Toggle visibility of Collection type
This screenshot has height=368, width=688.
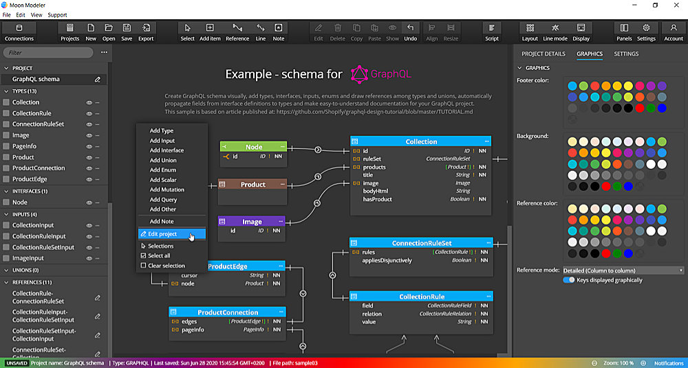(89, 102)
